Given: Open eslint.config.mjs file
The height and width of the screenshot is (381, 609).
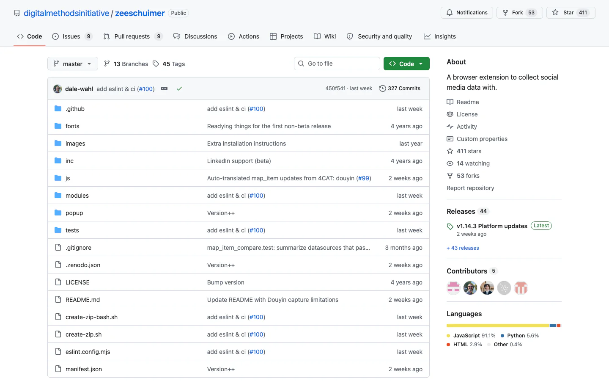Looking at the screenshot, I should pos(88,352).
